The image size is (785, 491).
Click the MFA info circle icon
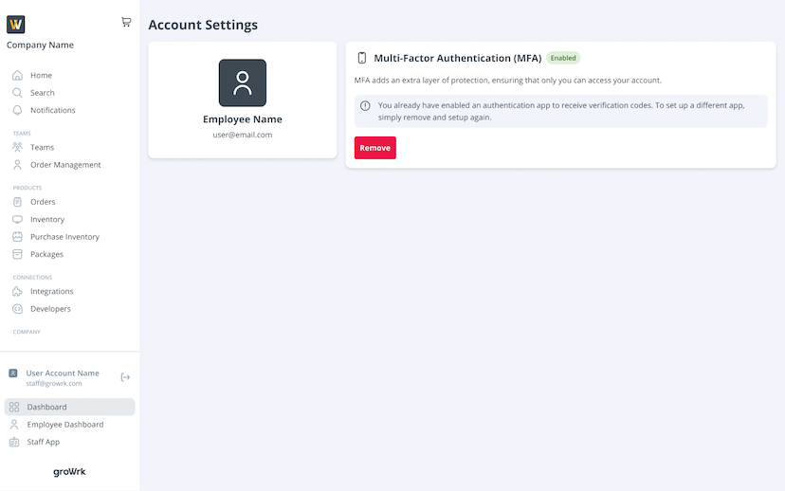(365, 106)
